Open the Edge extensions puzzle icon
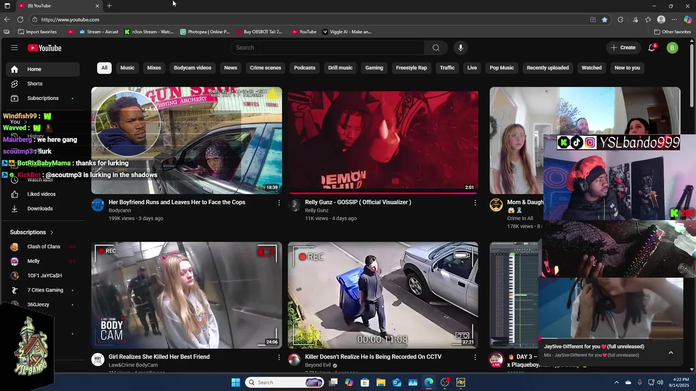 click(x=620, y=20)
